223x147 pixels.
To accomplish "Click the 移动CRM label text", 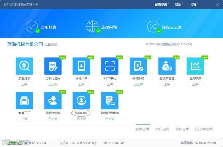I will 81,113.
